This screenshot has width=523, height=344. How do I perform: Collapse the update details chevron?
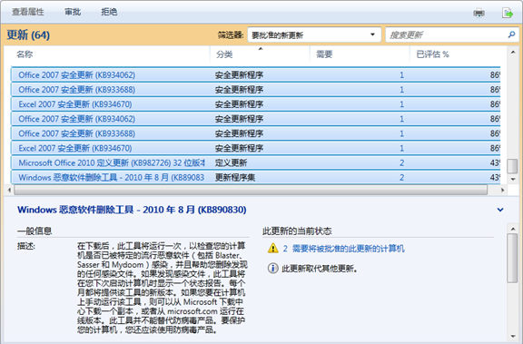pos(500,210)
